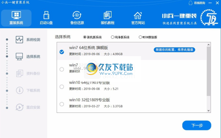The height and width of the screenshot is (138, 221).
Task: Select the 纯净版系统 radio button
Action: [112, 37]
